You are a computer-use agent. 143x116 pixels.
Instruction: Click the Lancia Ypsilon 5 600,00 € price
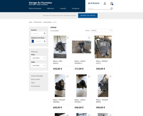79,108
